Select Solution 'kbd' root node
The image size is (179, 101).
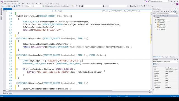coord(162,16)
